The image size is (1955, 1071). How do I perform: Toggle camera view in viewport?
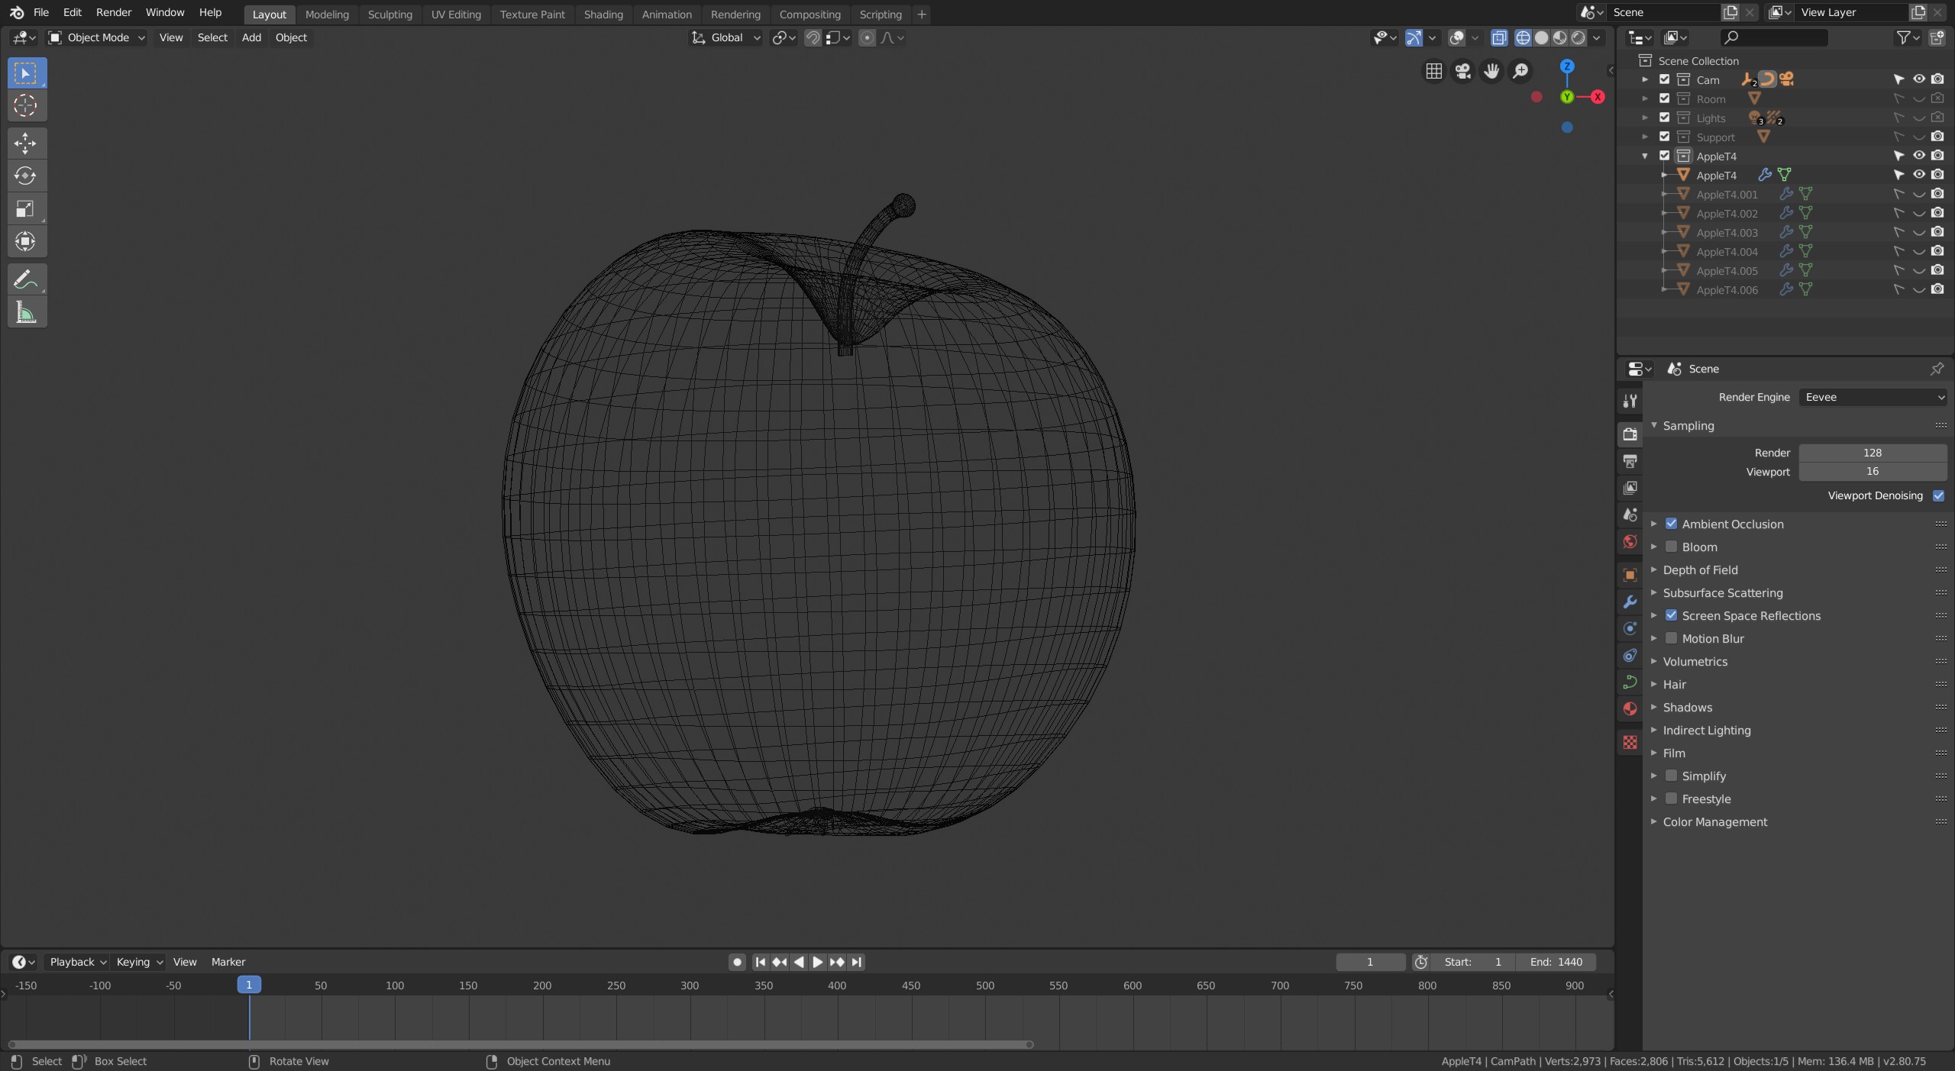click(1462, 71)
